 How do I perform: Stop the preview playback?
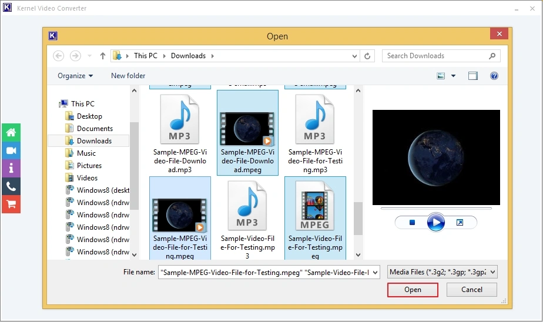coord(412,222)
